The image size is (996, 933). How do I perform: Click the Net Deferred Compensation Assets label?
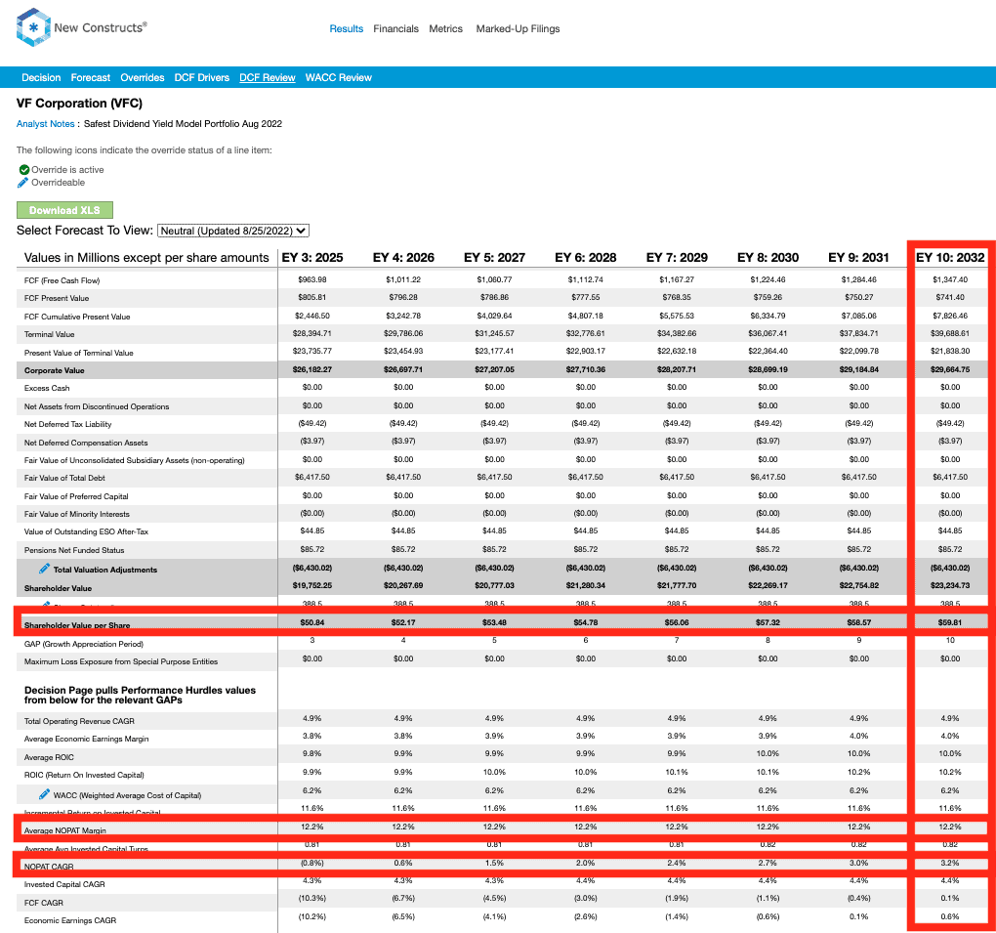[86, 443]
